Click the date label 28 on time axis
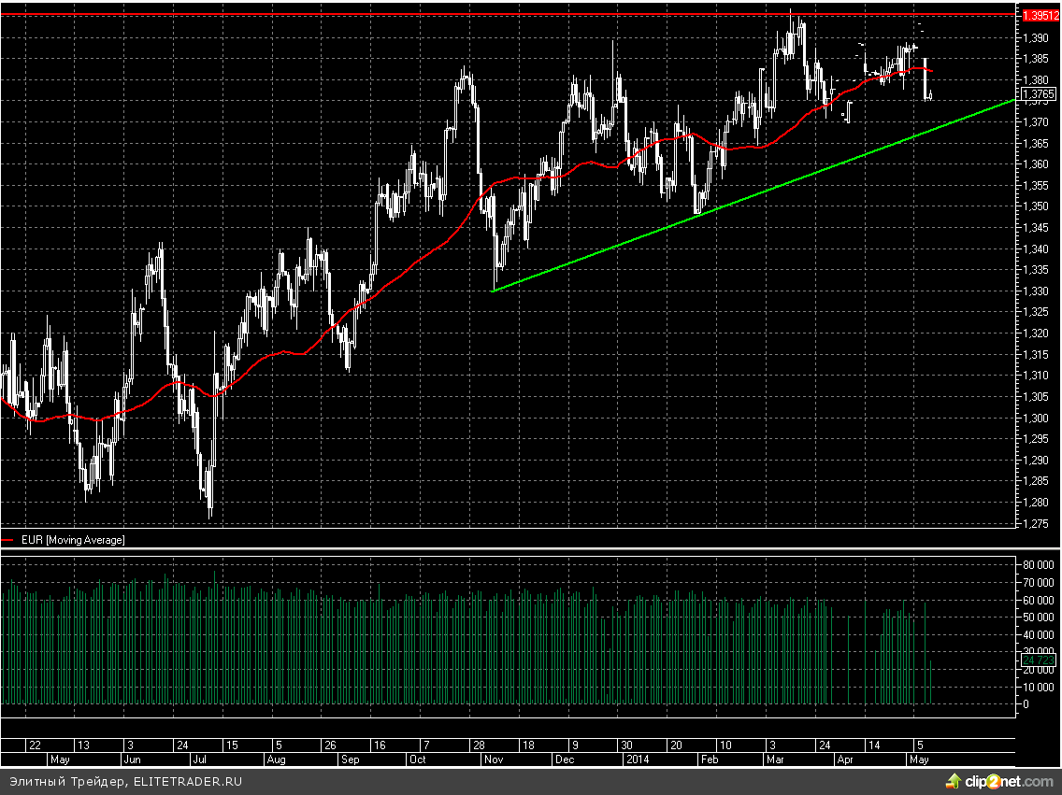Screen dimensions: 1062x795 479,745
